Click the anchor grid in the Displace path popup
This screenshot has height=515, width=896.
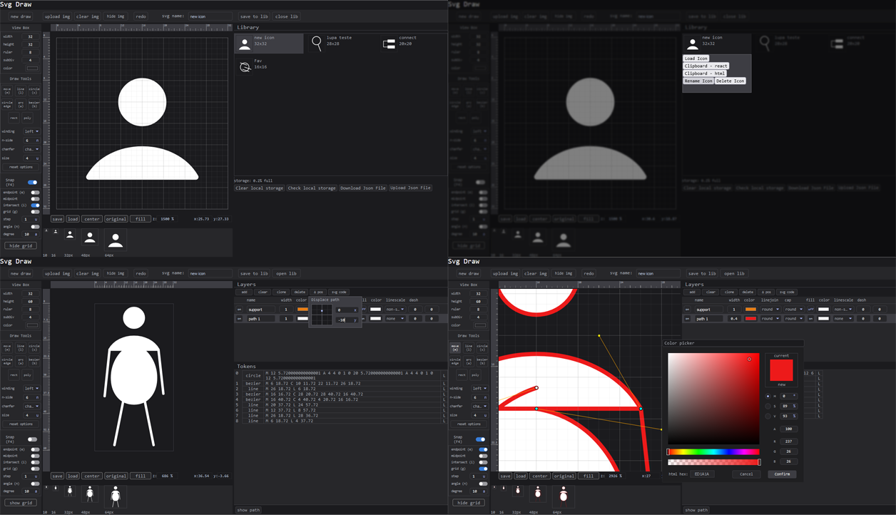point(322,315)
